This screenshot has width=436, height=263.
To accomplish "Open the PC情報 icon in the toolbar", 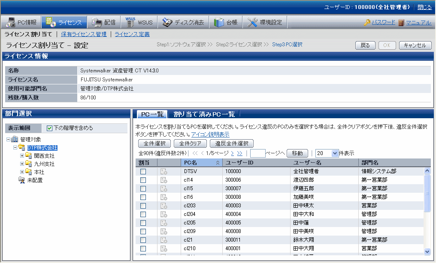I will coord(11,22).
